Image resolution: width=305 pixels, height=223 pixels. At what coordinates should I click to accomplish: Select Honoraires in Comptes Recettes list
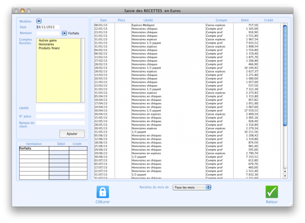click(x=46, y=44)
